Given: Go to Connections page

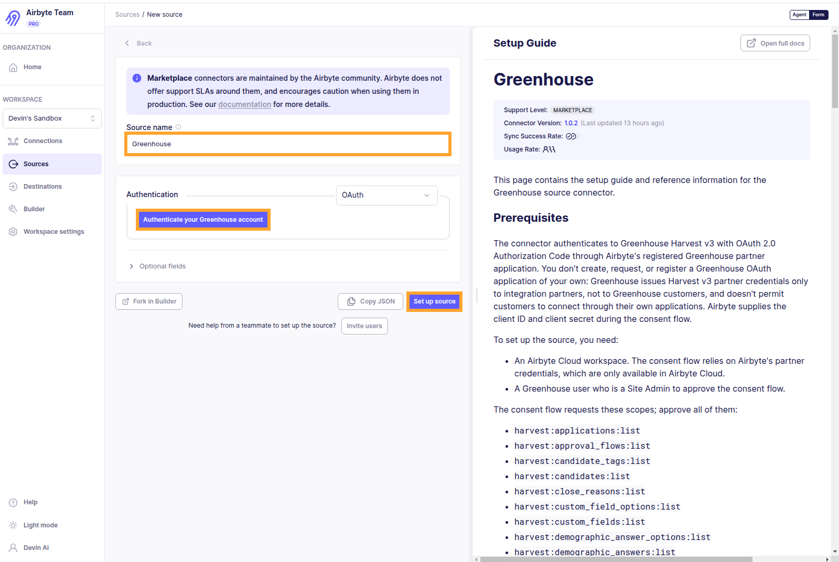Looking at the screenshot, I should (52, 141).
